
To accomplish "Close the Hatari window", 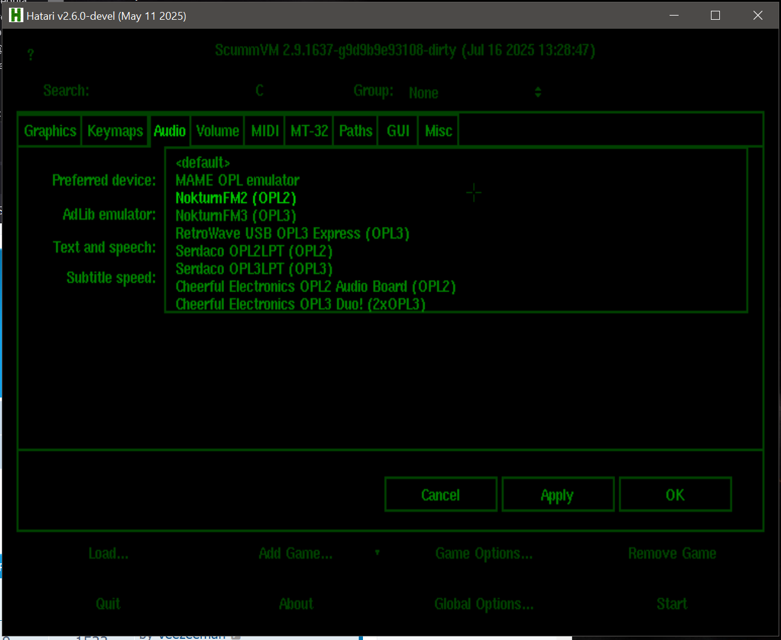I will 758,16.
